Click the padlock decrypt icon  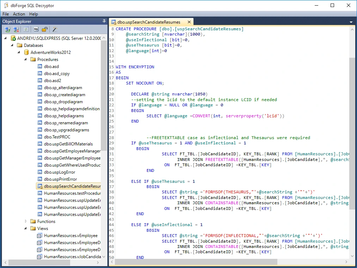point(45,30)
